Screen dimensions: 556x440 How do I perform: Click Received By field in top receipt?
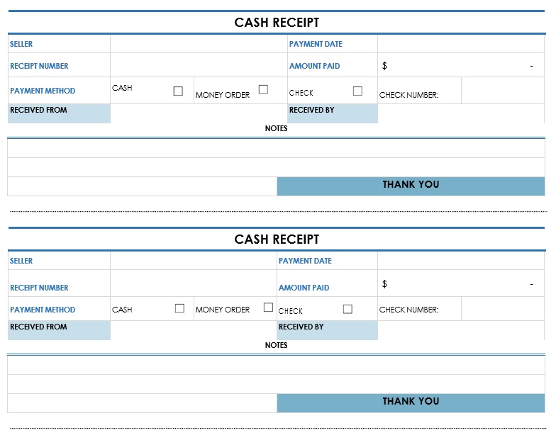click(460, 113)
